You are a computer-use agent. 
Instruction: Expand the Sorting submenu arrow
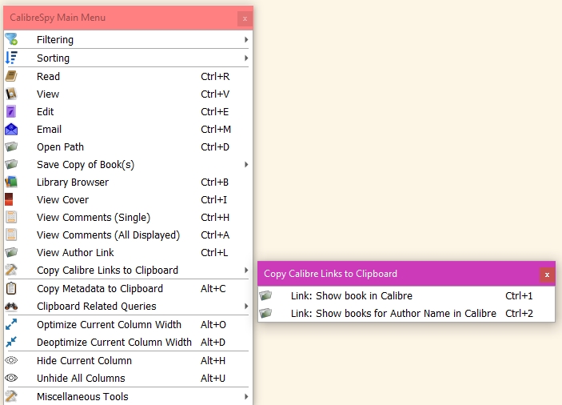tap(246, 58)
